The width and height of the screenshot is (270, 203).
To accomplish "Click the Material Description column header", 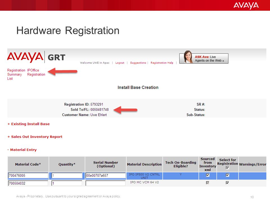I will point(144,164).
